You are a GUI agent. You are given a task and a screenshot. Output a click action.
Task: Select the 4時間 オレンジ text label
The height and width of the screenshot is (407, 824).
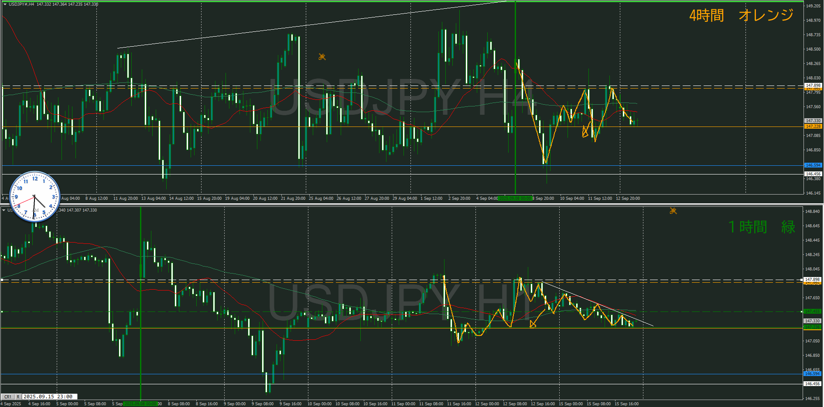click(x=741, y=15)
